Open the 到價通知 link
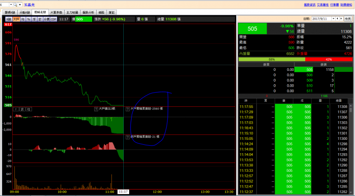Viewport: 355px width, 196px height. pos(346,5)
